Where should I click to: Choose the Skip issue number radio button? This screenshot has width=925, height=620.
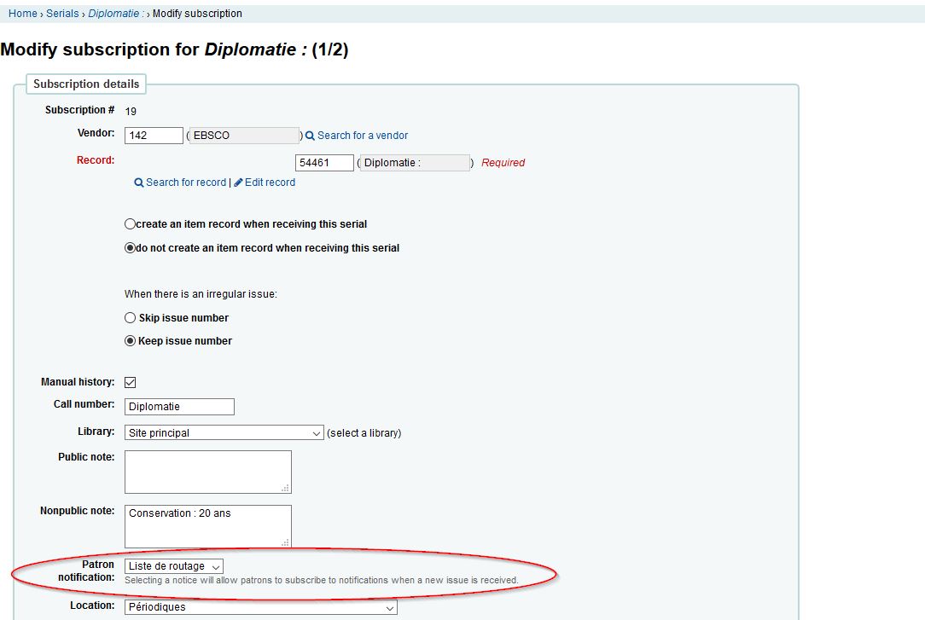pyautogui.click(x=131, y=318)
